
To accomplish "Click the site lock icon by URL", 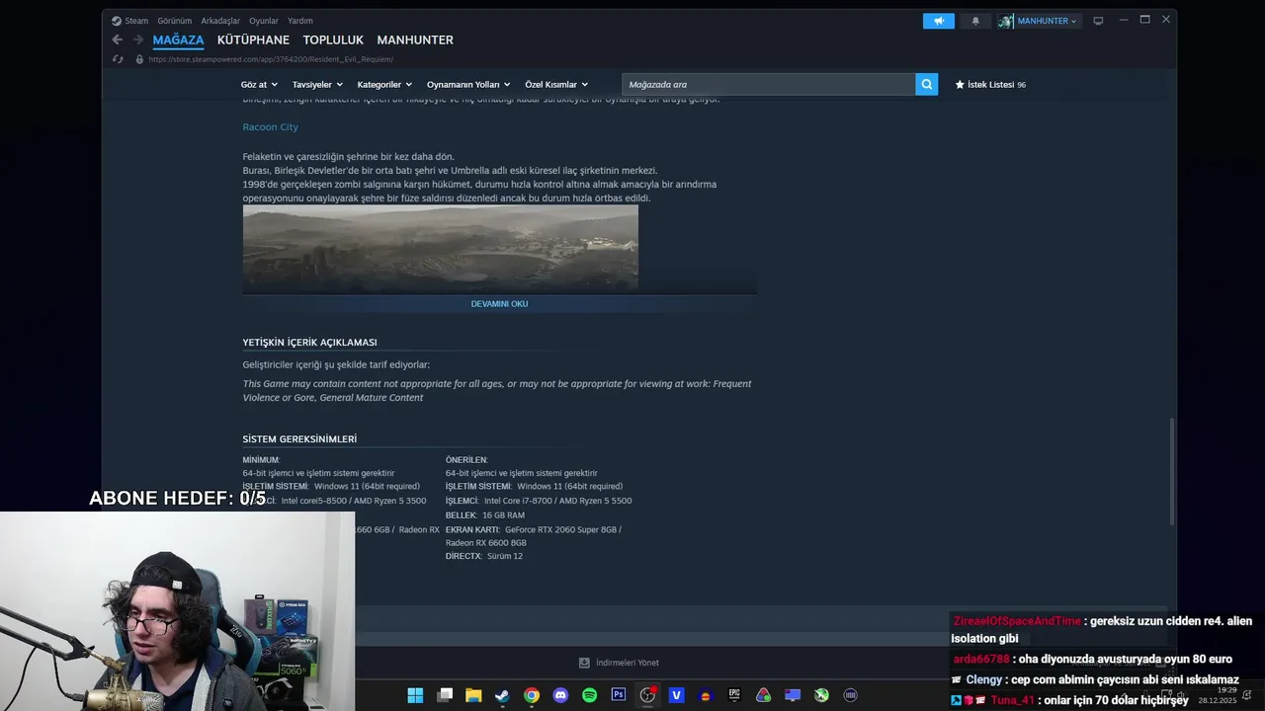I will coord(139,59).
